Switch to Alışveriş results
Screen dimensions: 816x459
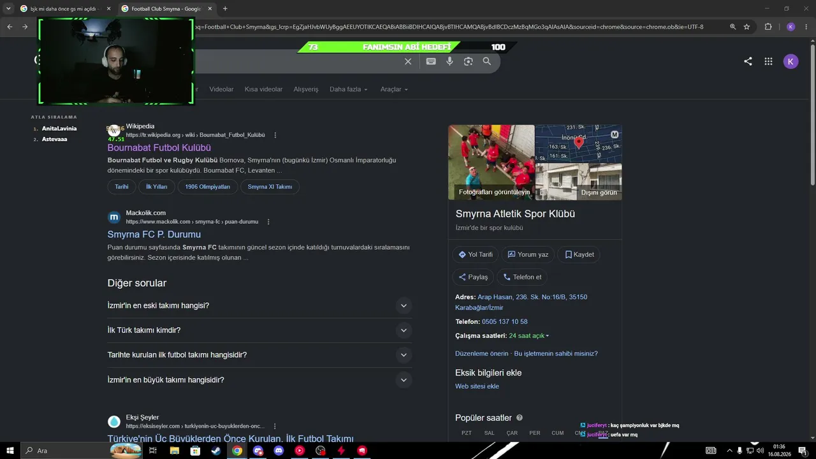click(306, 89)
